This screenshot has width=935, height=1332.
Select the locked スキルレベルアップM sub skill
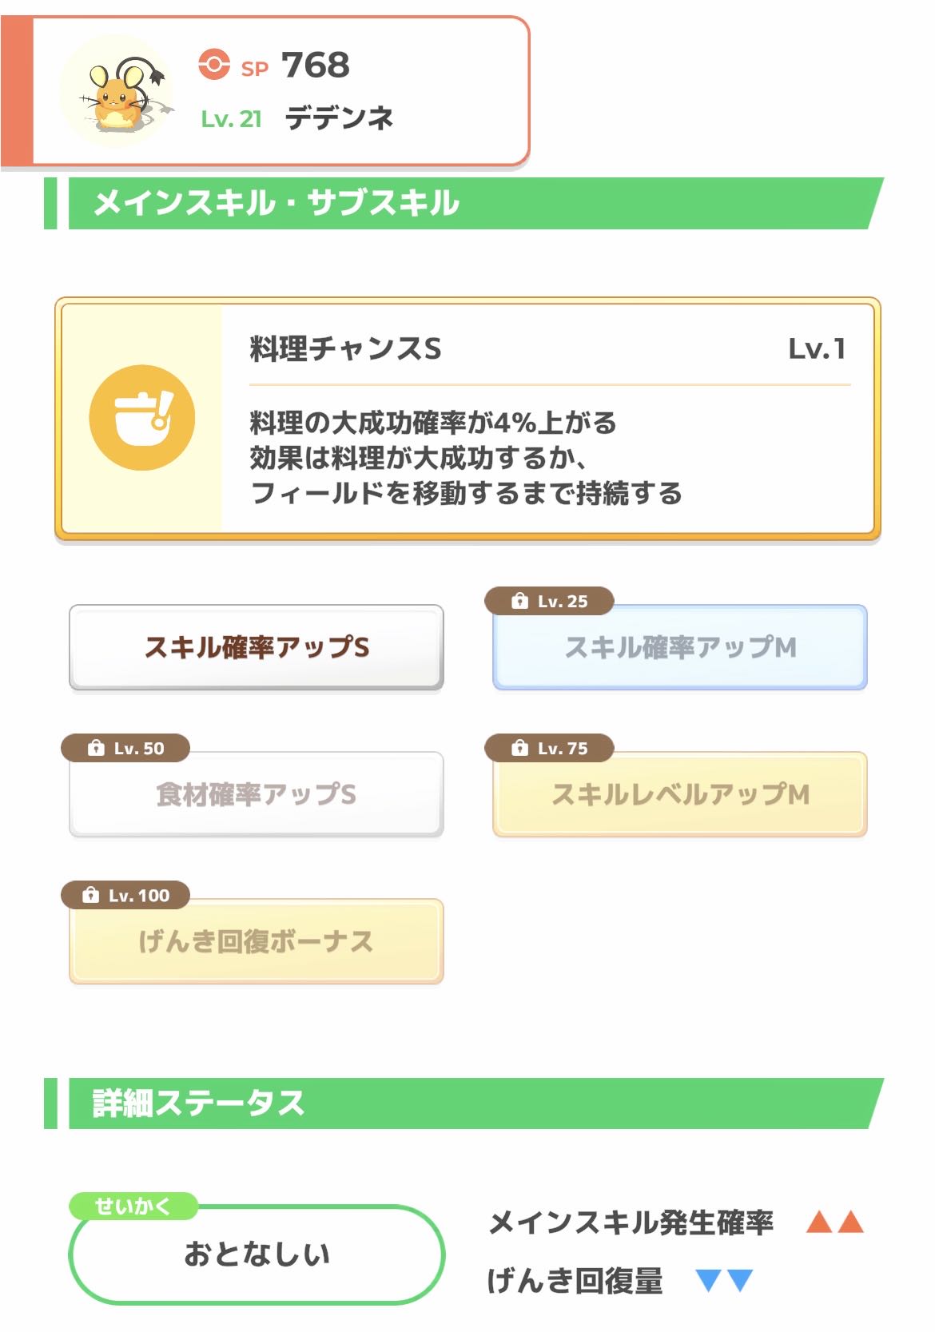(680, 794)
